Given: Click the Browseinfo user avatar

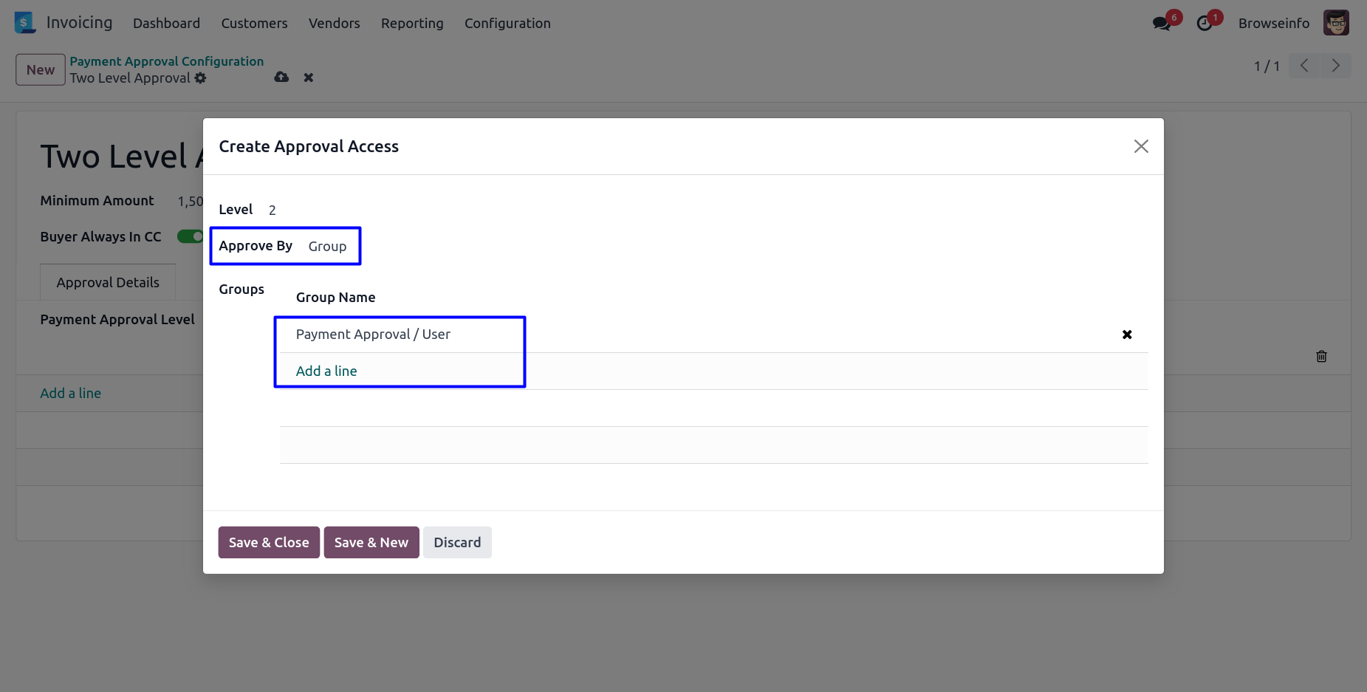Looking at the screenshot, I should tap(1336, 23).
